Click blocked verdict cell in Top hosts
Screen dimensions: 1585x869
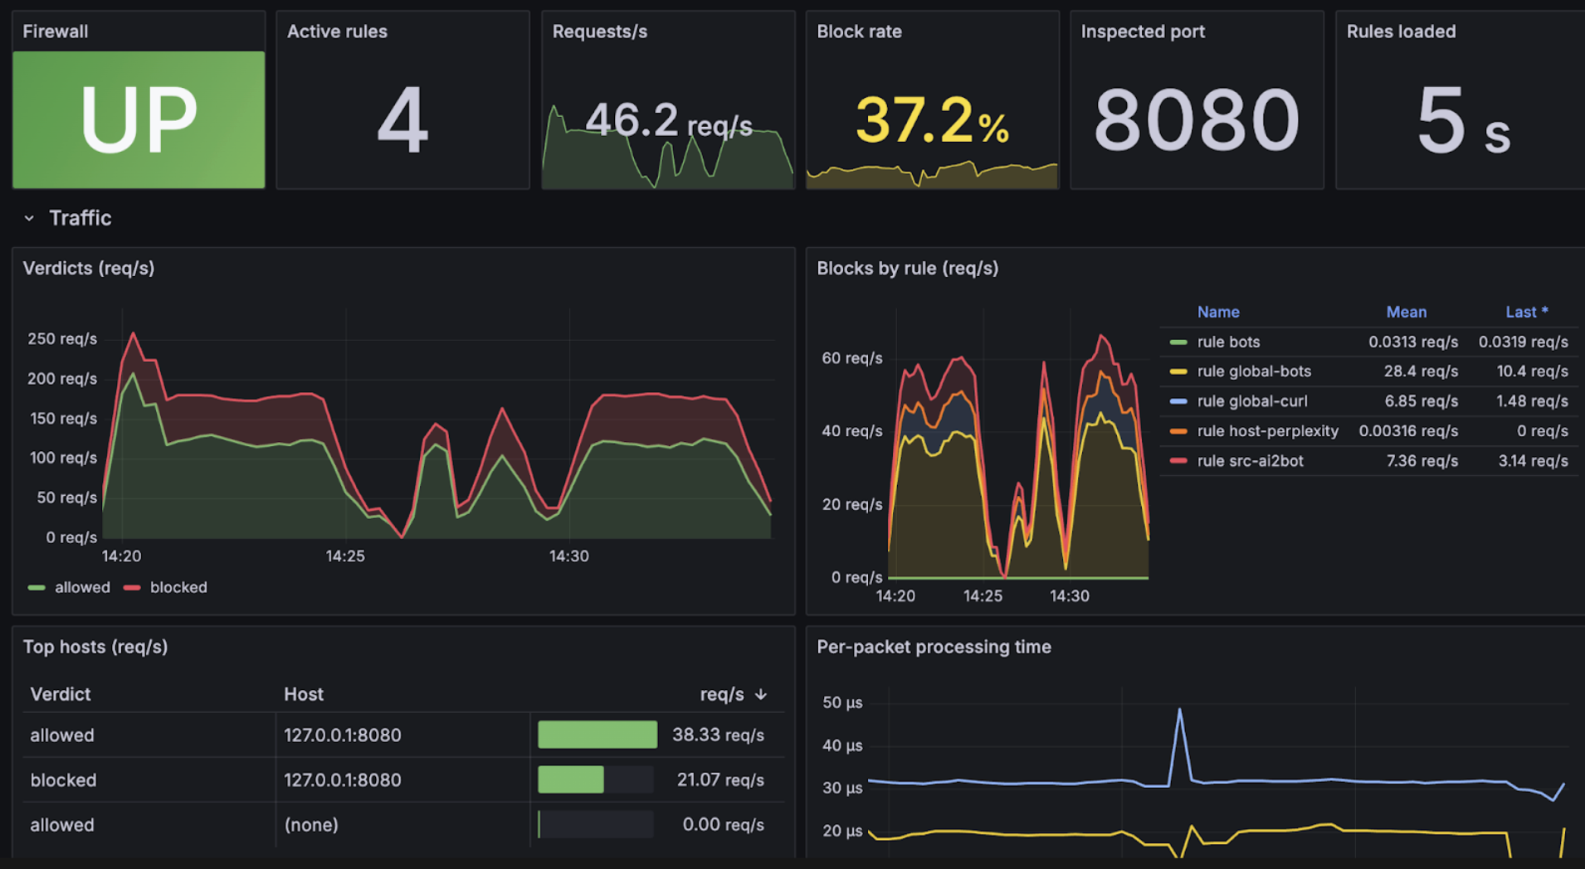[x=63, y=779]
